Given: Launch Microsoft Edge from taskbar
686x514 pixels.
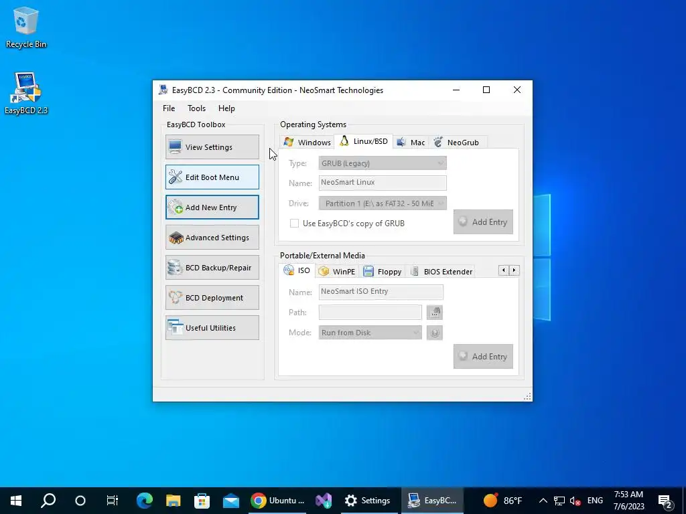Looking at the screenshot, I should pyautogui.click(x=145, y=501).
